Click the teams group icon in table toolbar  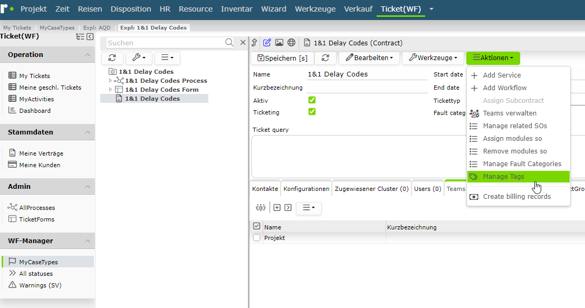261,207
